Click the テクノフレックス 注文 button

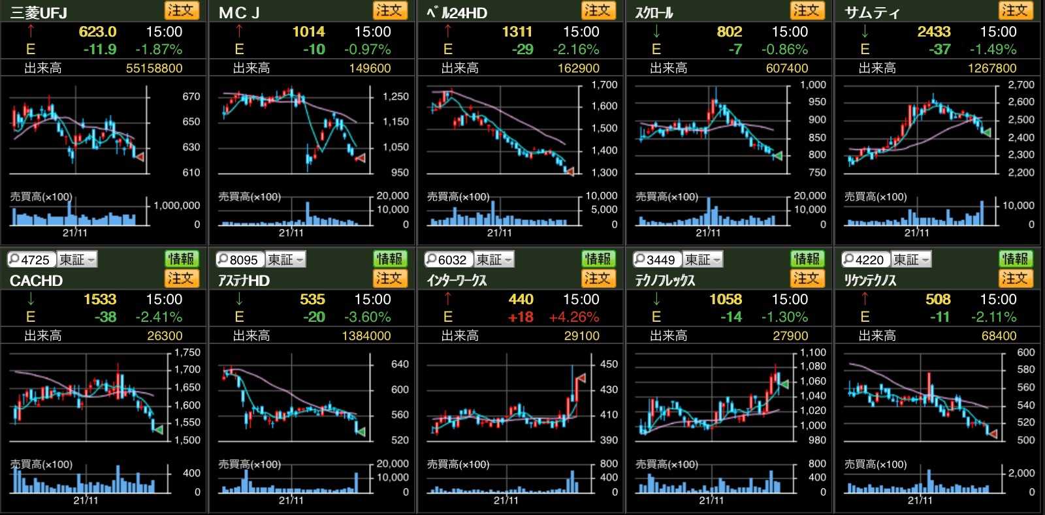click(807, 279)
